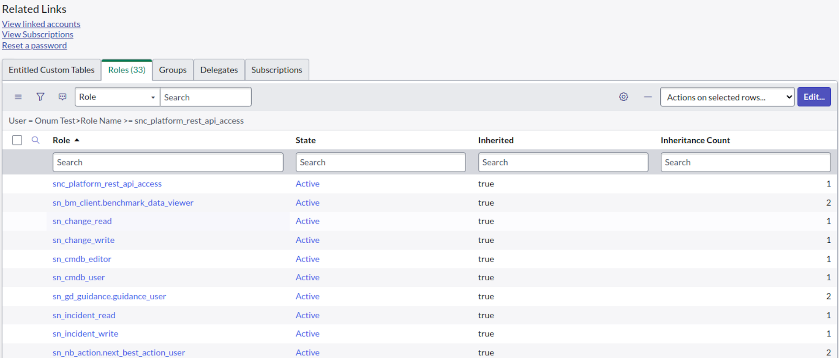Focus the State column search box

(x=381, y=162)
